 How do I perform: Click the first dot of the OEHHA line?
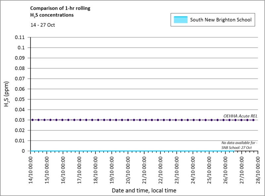32,120
